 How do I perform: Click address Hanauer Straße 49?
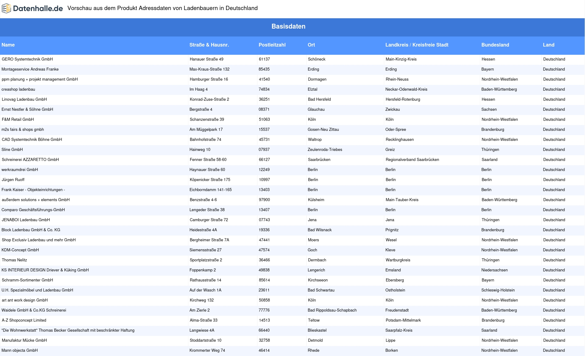pos(207,59)
